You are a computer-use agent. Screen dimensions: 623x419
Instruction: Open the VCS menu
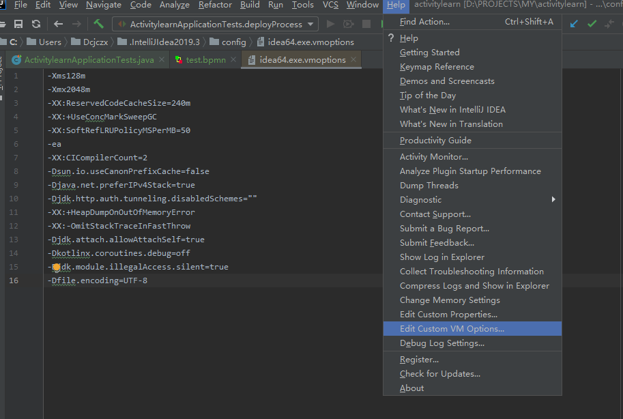point(330,5)
